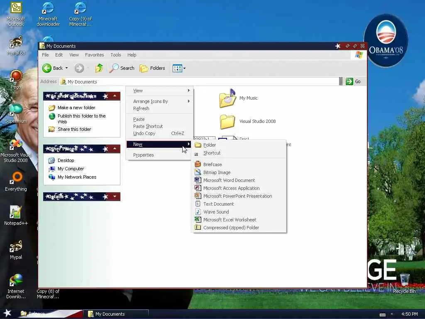Create a new Shortcut from submenu
This screenshot has width=425, height=319.
pyautogui.click(x=239, y=153)
